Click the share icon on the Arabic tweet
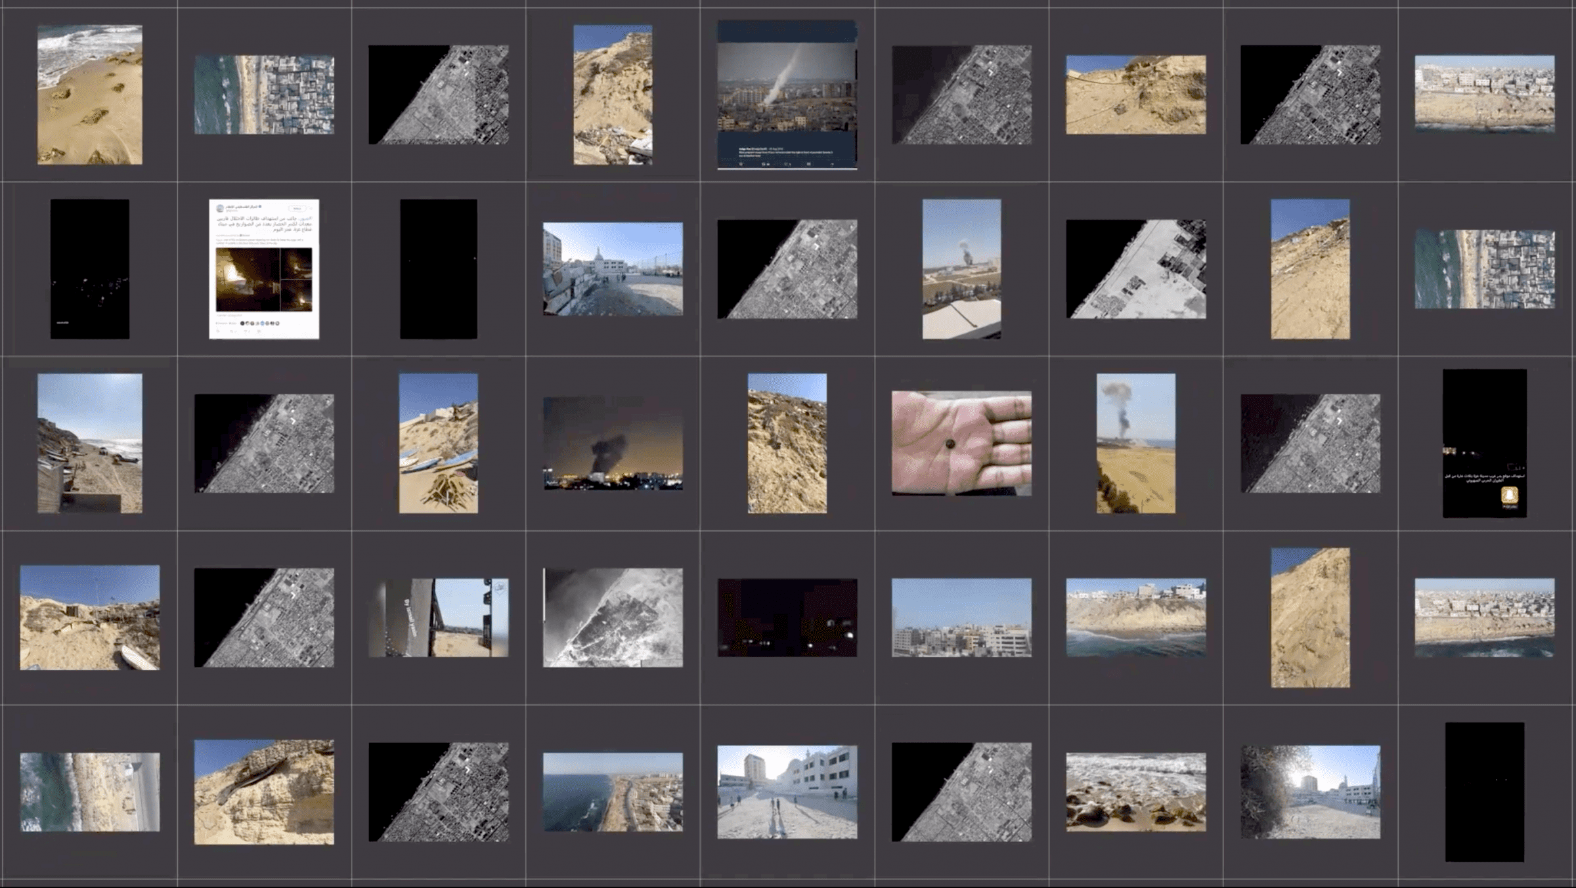This screenshot has height=888, width=1576. pos(258,331)
